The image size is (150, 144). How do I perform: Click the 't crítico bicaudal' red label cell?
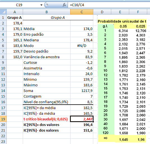47,119
